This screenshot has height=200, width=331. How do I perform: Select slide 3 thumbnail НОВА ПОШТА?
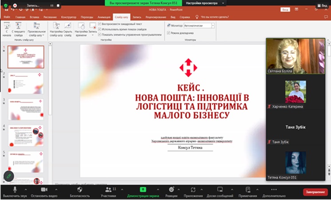[x=26, y=109]
